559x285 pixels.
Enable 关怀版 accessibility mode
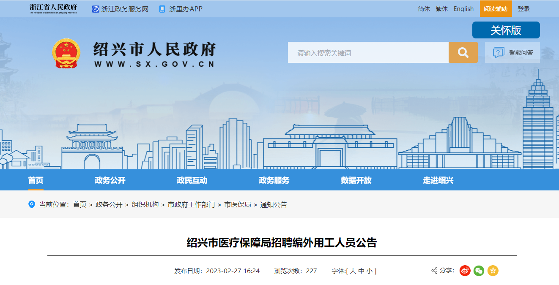506,30
